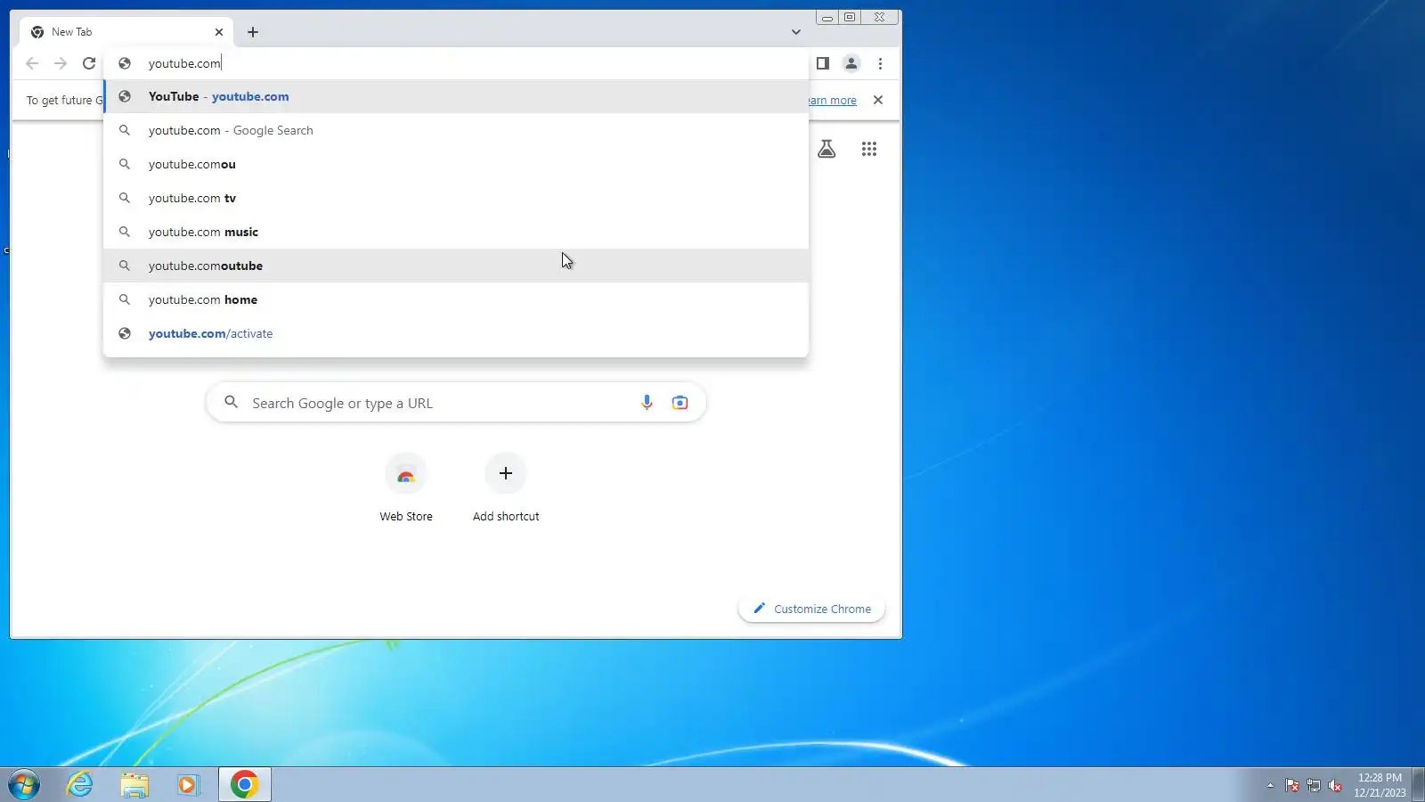This screenshot has height=802, width=1425.
Task: Open network status tray icon
Action: click(x=1314, y=785)
